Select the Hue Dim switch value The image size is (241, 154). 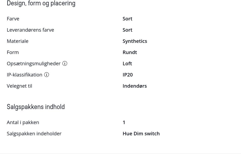tap(141, 134)
